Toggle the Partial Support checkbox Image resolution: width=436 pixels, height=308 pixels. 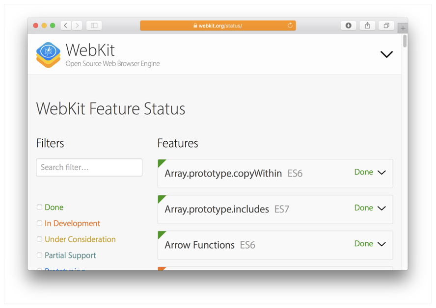[39, 255]
